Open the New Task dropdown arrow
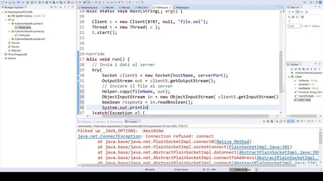 [x=293, y=12]
